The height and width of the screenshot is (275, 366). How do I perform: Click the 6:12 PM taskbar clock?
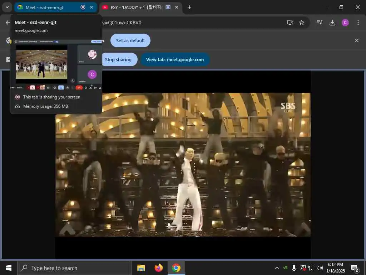(x=335, y=268)
